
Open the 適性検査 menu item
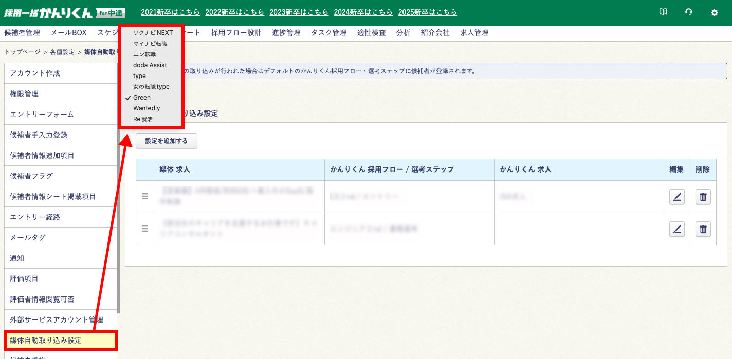(x=371, y=33)
